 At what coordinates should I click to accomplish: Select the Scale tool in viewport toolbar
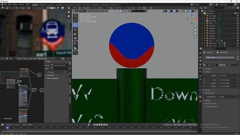point(75,34)
